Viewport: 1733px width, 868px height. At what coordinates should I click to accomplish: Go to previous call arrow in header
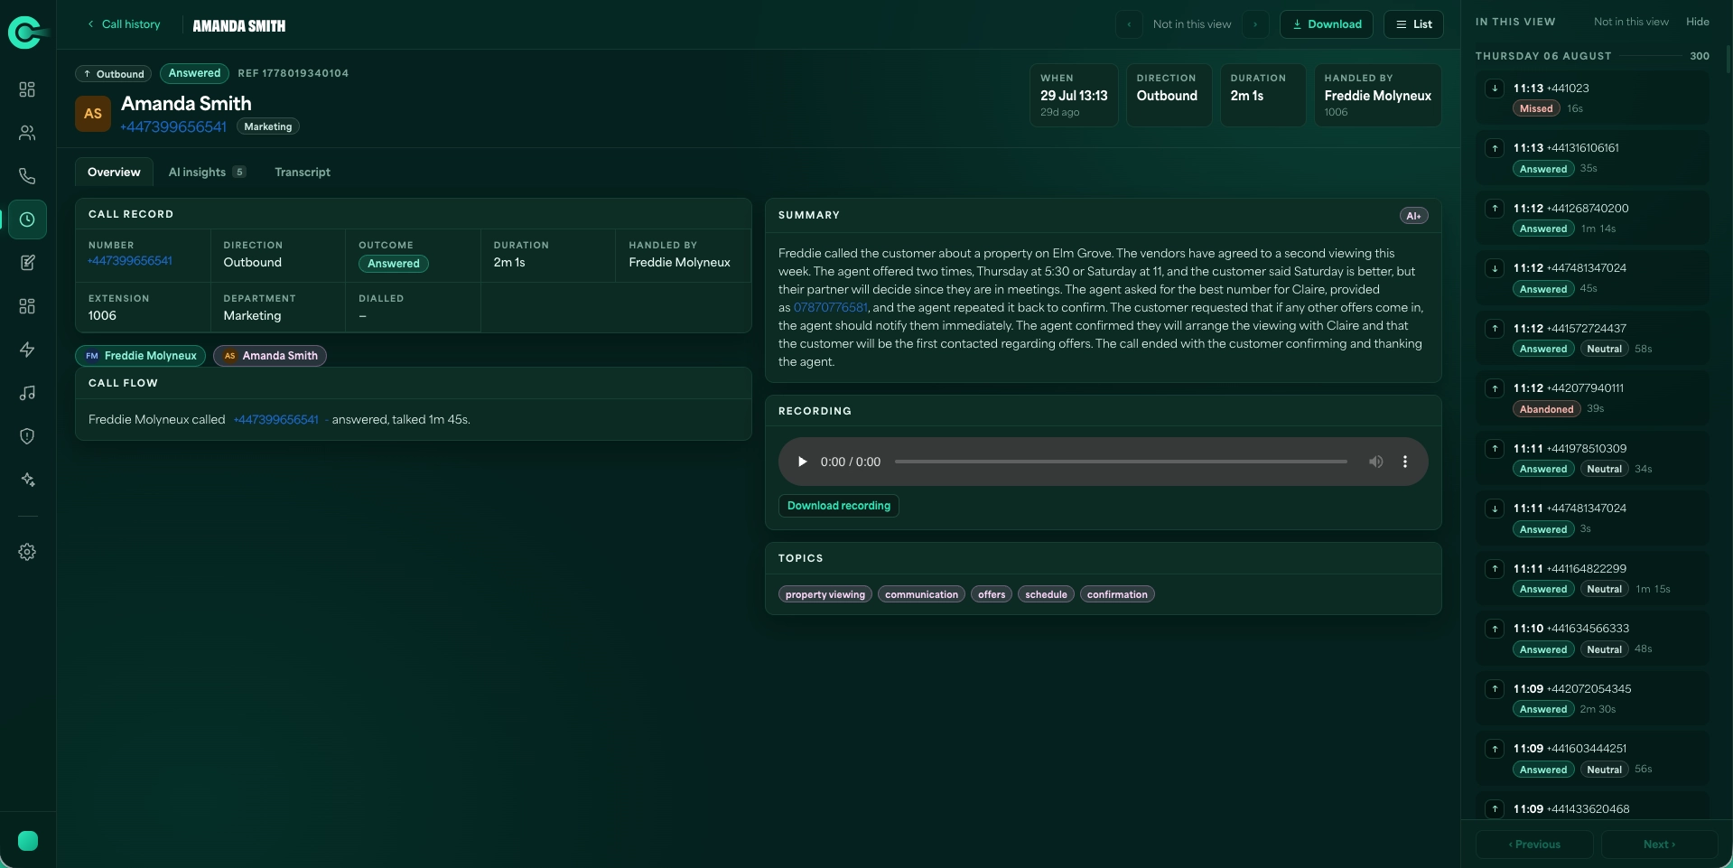tap(1129, 24)
